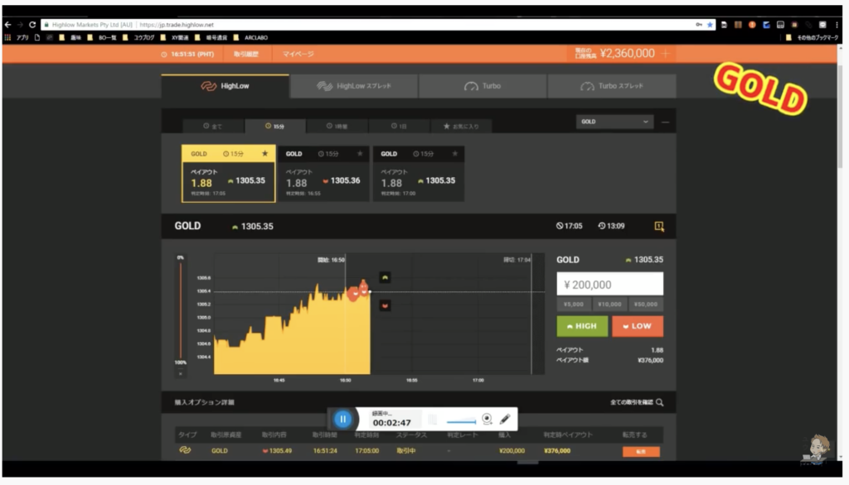Toggle favorite star on the 17:00 GOLD card
849x485 pixels.
pyautogui.click(x=455, y=154)
